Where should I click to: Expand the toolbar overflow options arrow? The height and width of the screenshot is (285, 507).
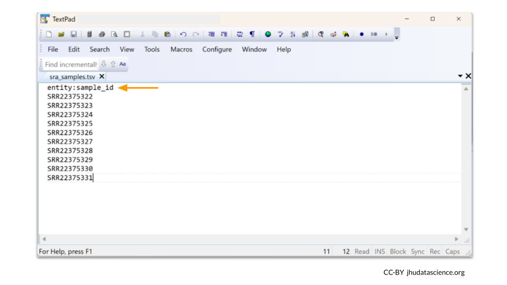tap(397, 36)
